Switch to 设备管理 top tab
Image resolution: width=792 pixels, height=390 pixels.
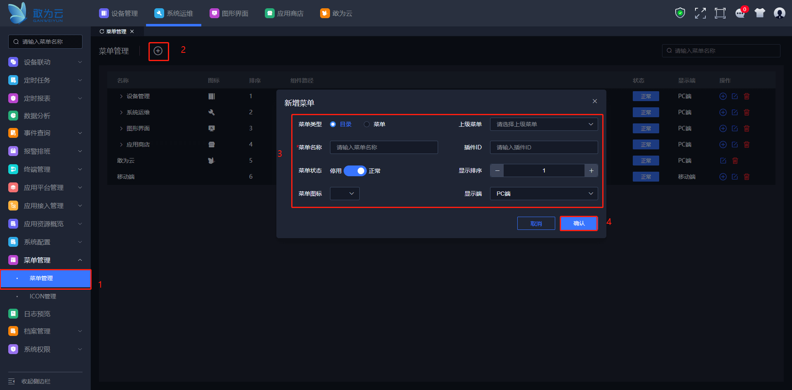(118, 13)
